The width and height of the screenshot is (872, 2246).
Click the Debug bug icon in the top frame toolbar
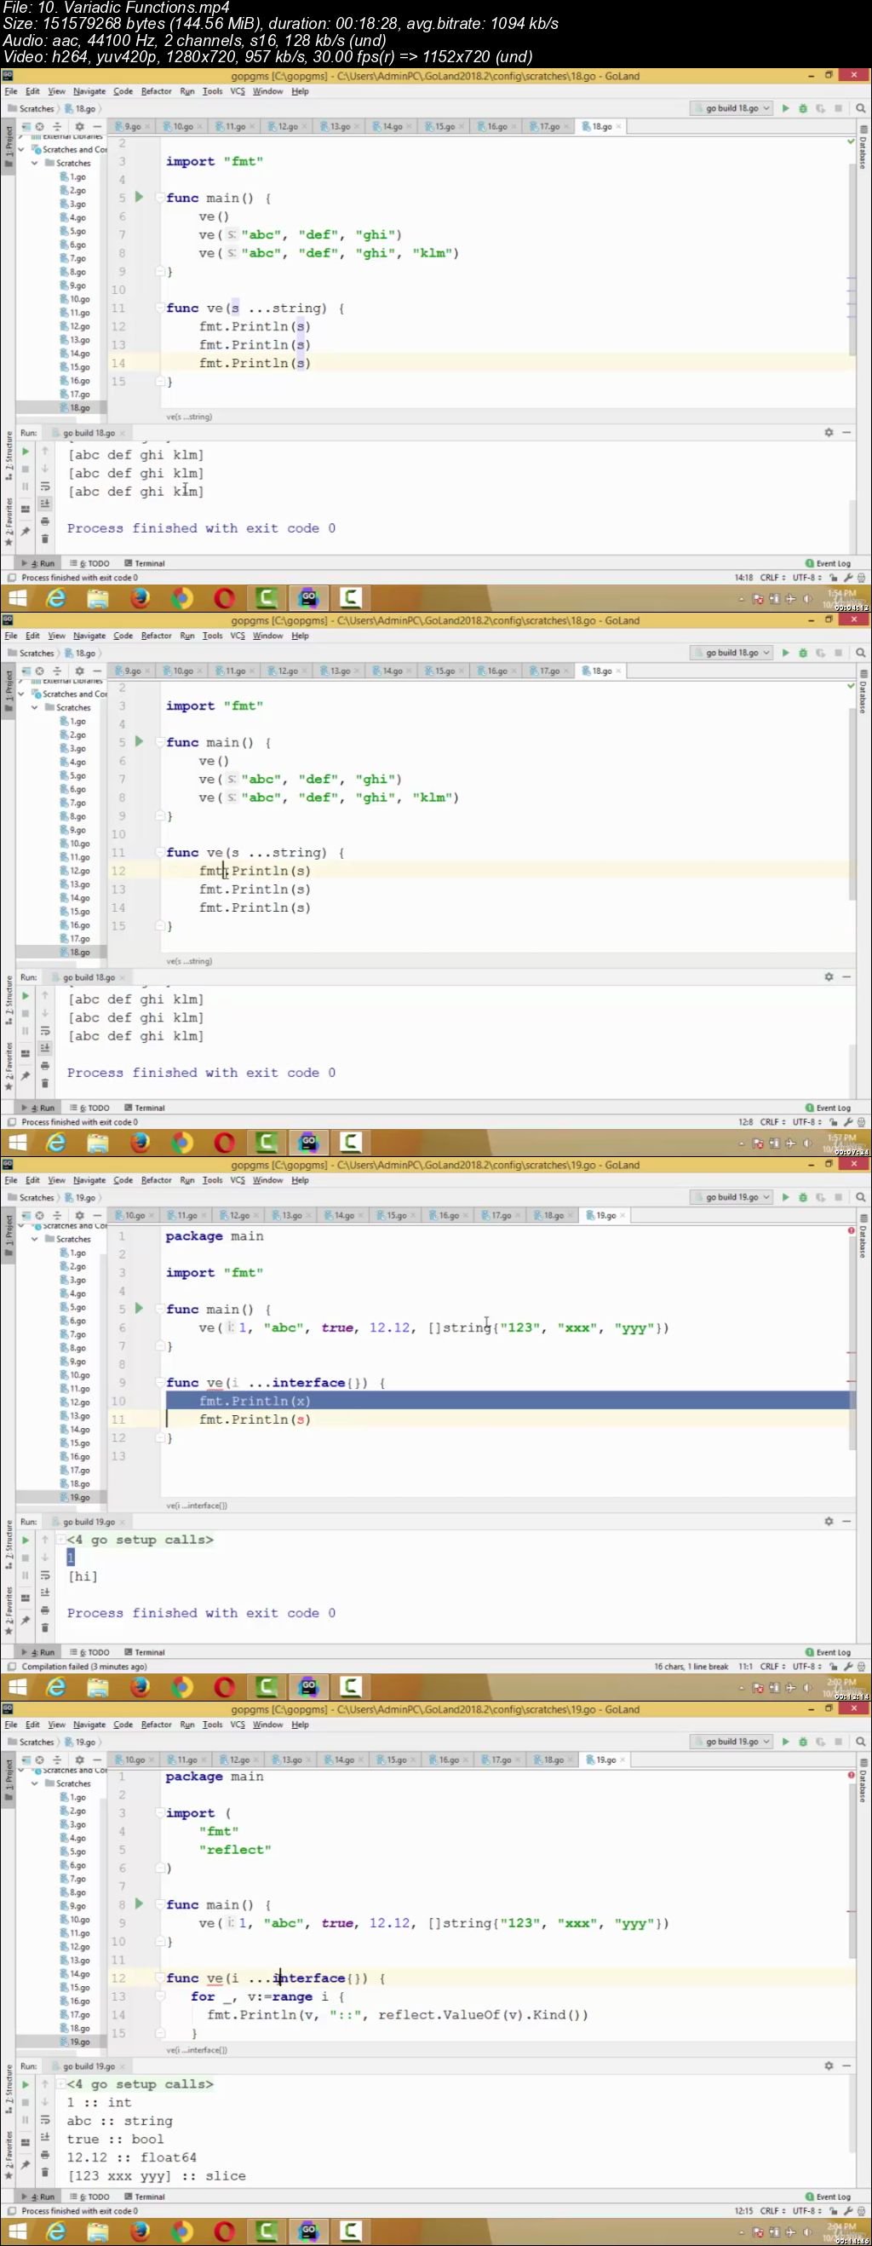(802, 108)
